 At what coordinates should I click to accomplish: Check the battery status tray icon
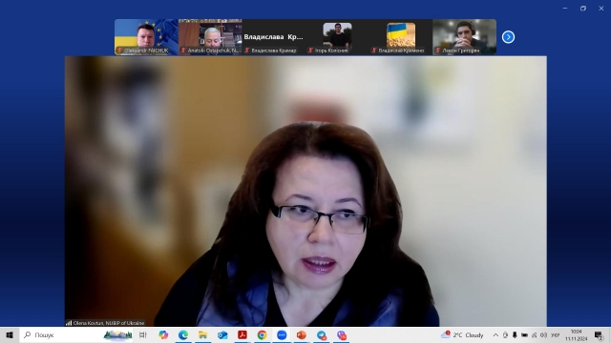click(524, 334)
